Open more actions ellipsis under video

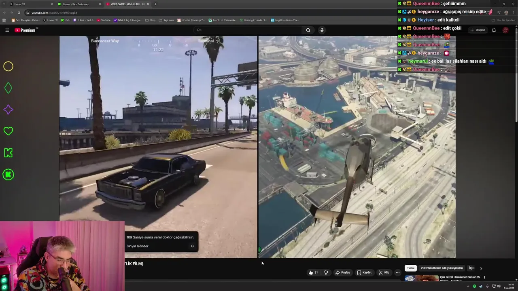coord(397,272)
